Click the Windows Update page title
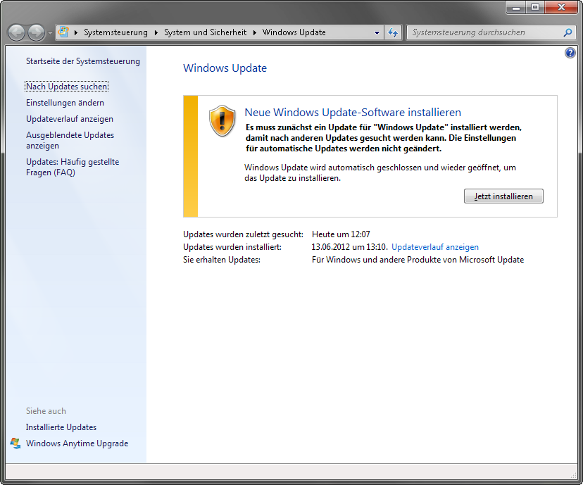The width and height of the screenshot is (583, 485). coord(225,68)
